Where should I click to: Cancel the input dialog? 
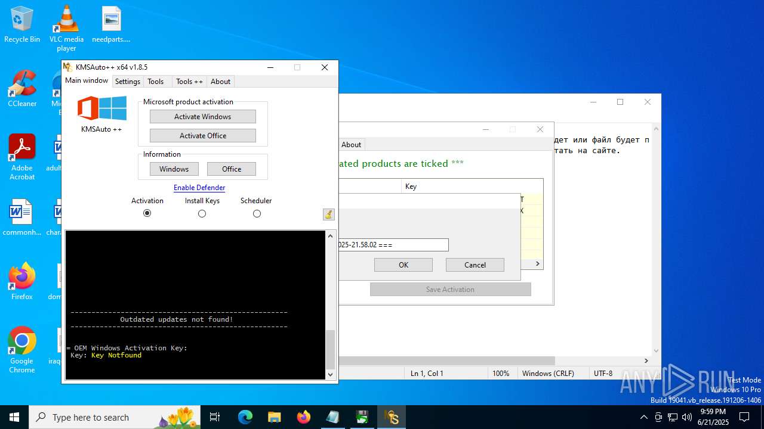point(475,265)
